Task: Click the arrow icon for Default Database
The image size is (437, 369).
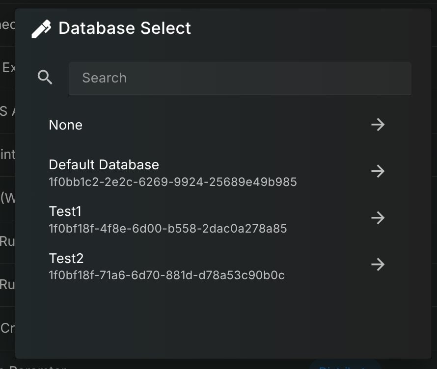Action: pyautogui.click(x=378, y=171)
